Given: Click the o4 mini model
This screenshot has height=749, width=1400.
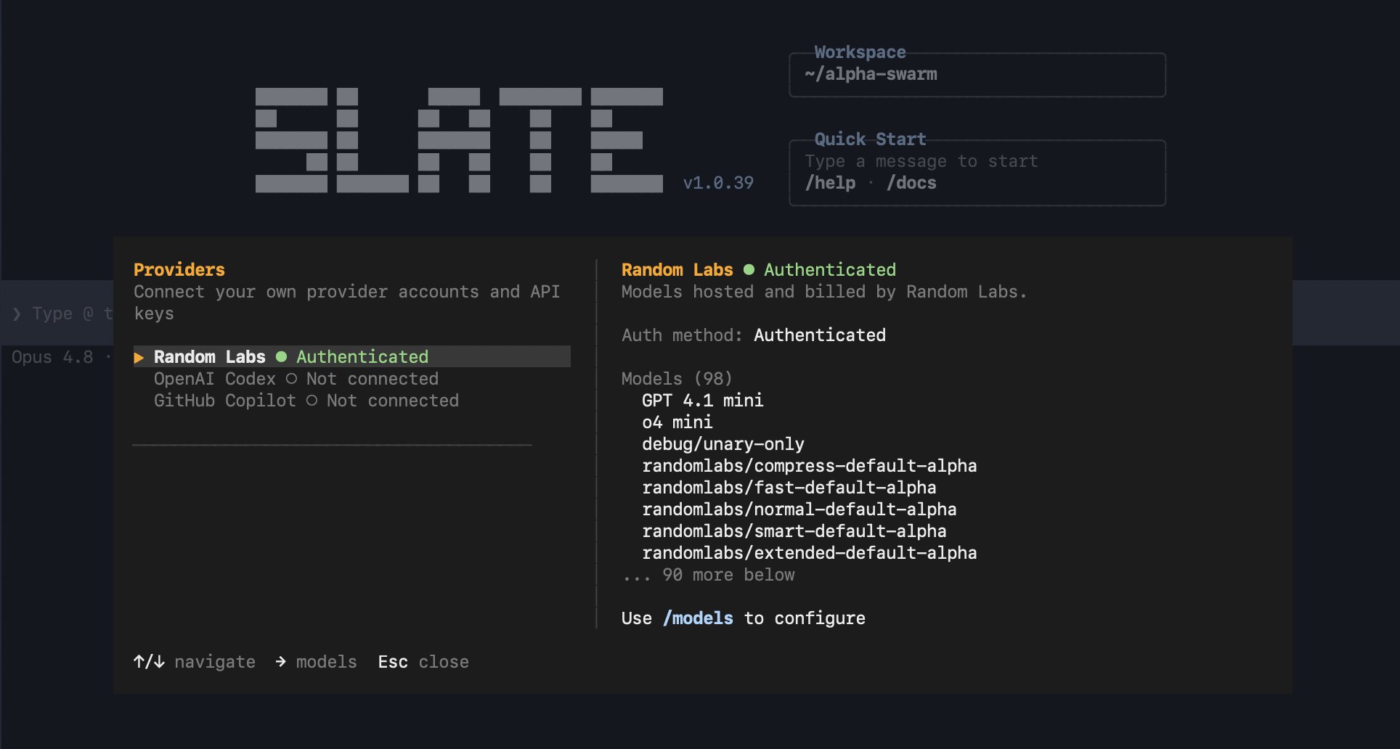Looking at the screenshot, I should (677, 422).
